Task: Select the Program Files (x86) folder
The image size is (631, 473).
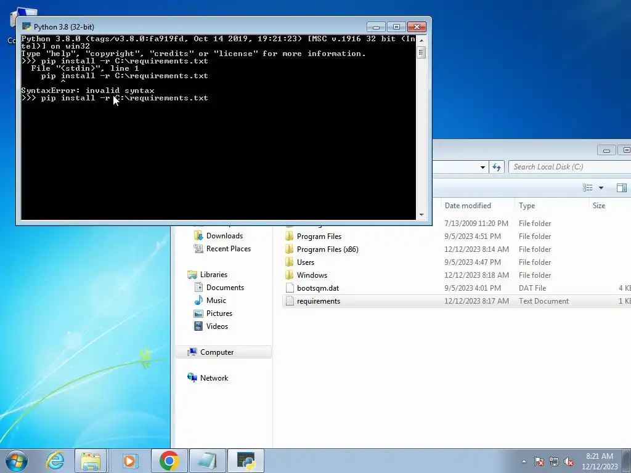Action: 327,249
